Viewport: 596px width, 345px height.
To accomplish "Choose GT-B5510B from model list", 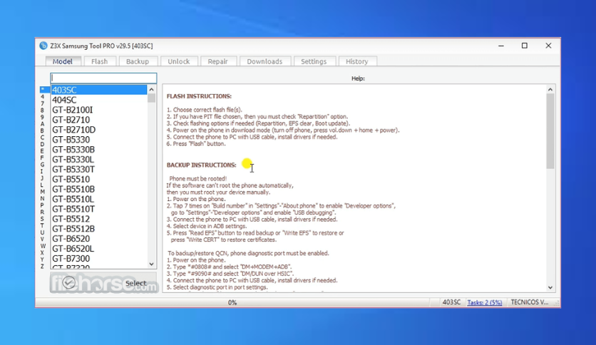I will [x=99, y=189].
